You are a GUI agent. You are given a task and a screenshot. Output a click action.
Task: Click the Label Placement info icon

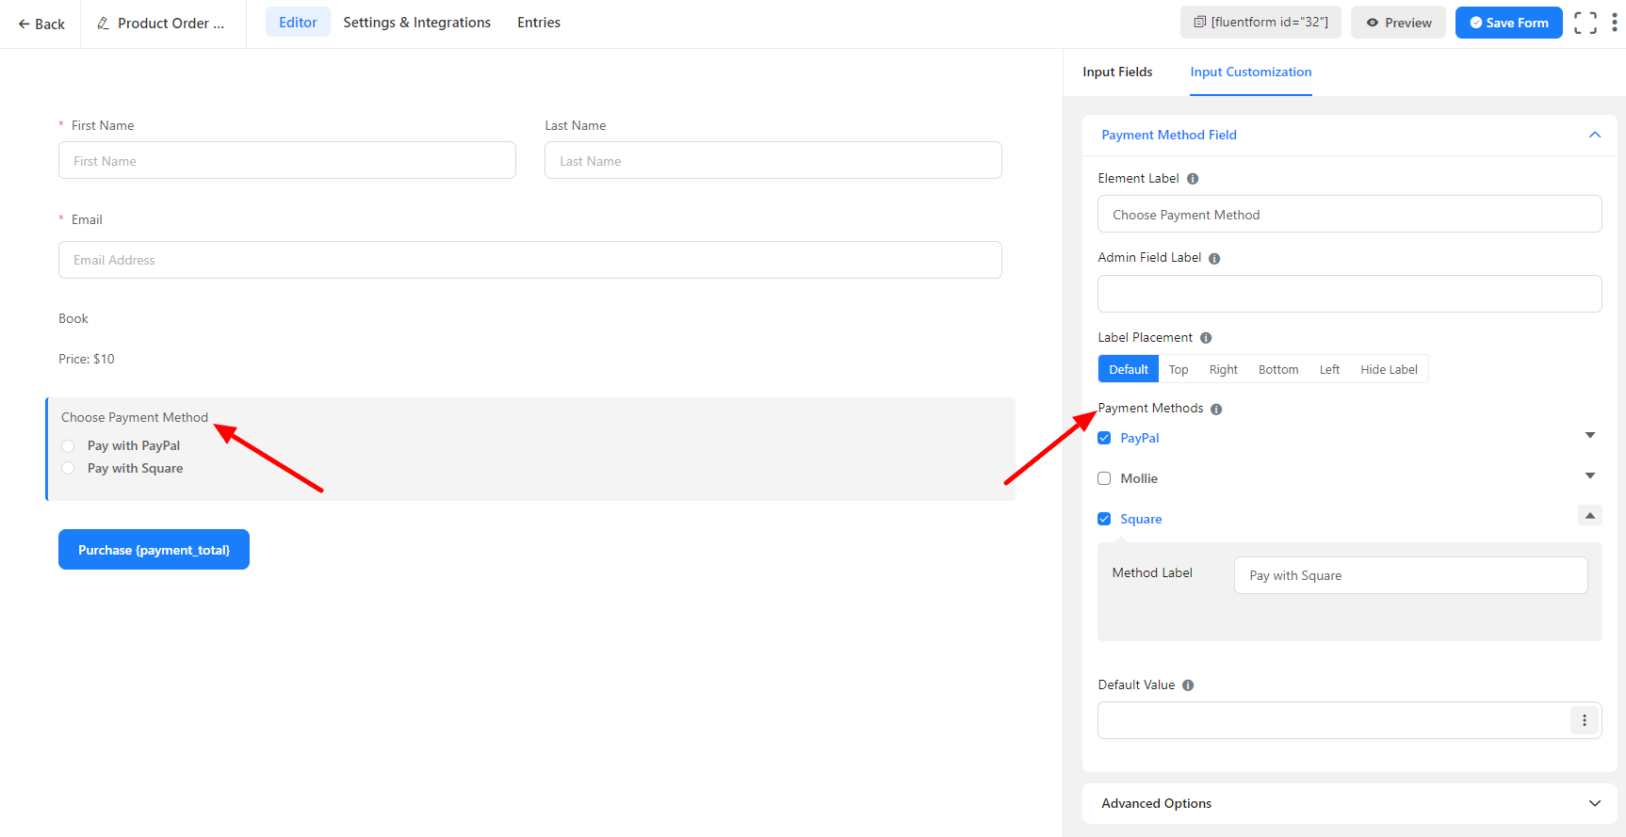coord(1206,338)
